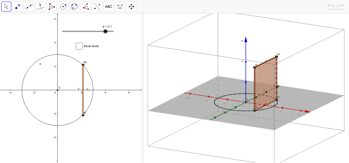Pick the Ellipse conic tool
Screen dimensions: 349x163
click(74, 6)
